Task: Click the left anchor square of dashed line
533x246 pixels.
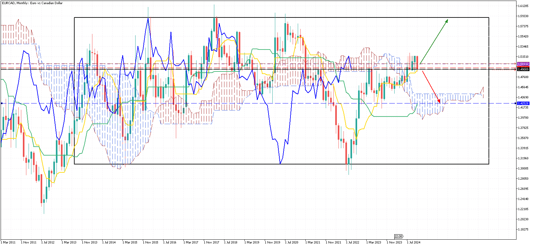Action: [2, 103]
